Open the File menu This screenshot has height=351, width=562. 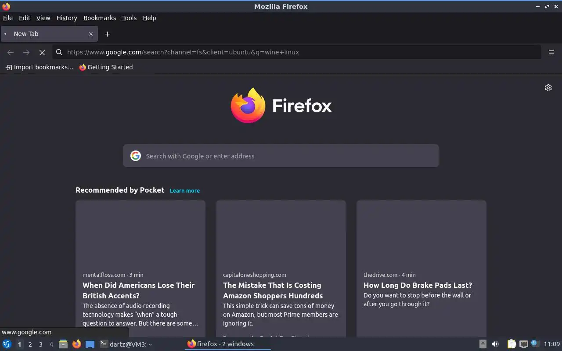tap(8, 18)
